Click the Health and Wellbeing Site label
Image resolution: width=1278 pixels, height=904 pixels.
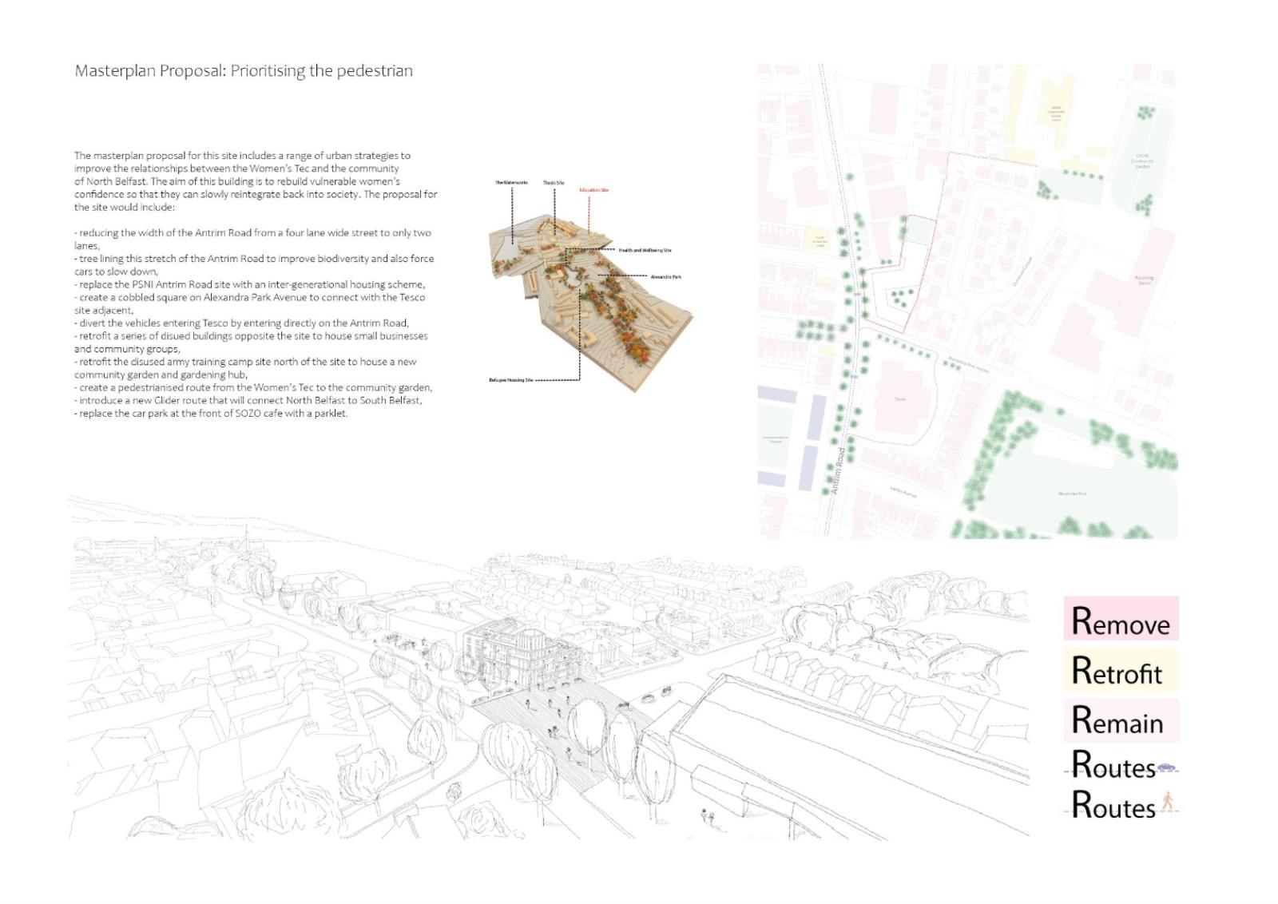[645, 250]
